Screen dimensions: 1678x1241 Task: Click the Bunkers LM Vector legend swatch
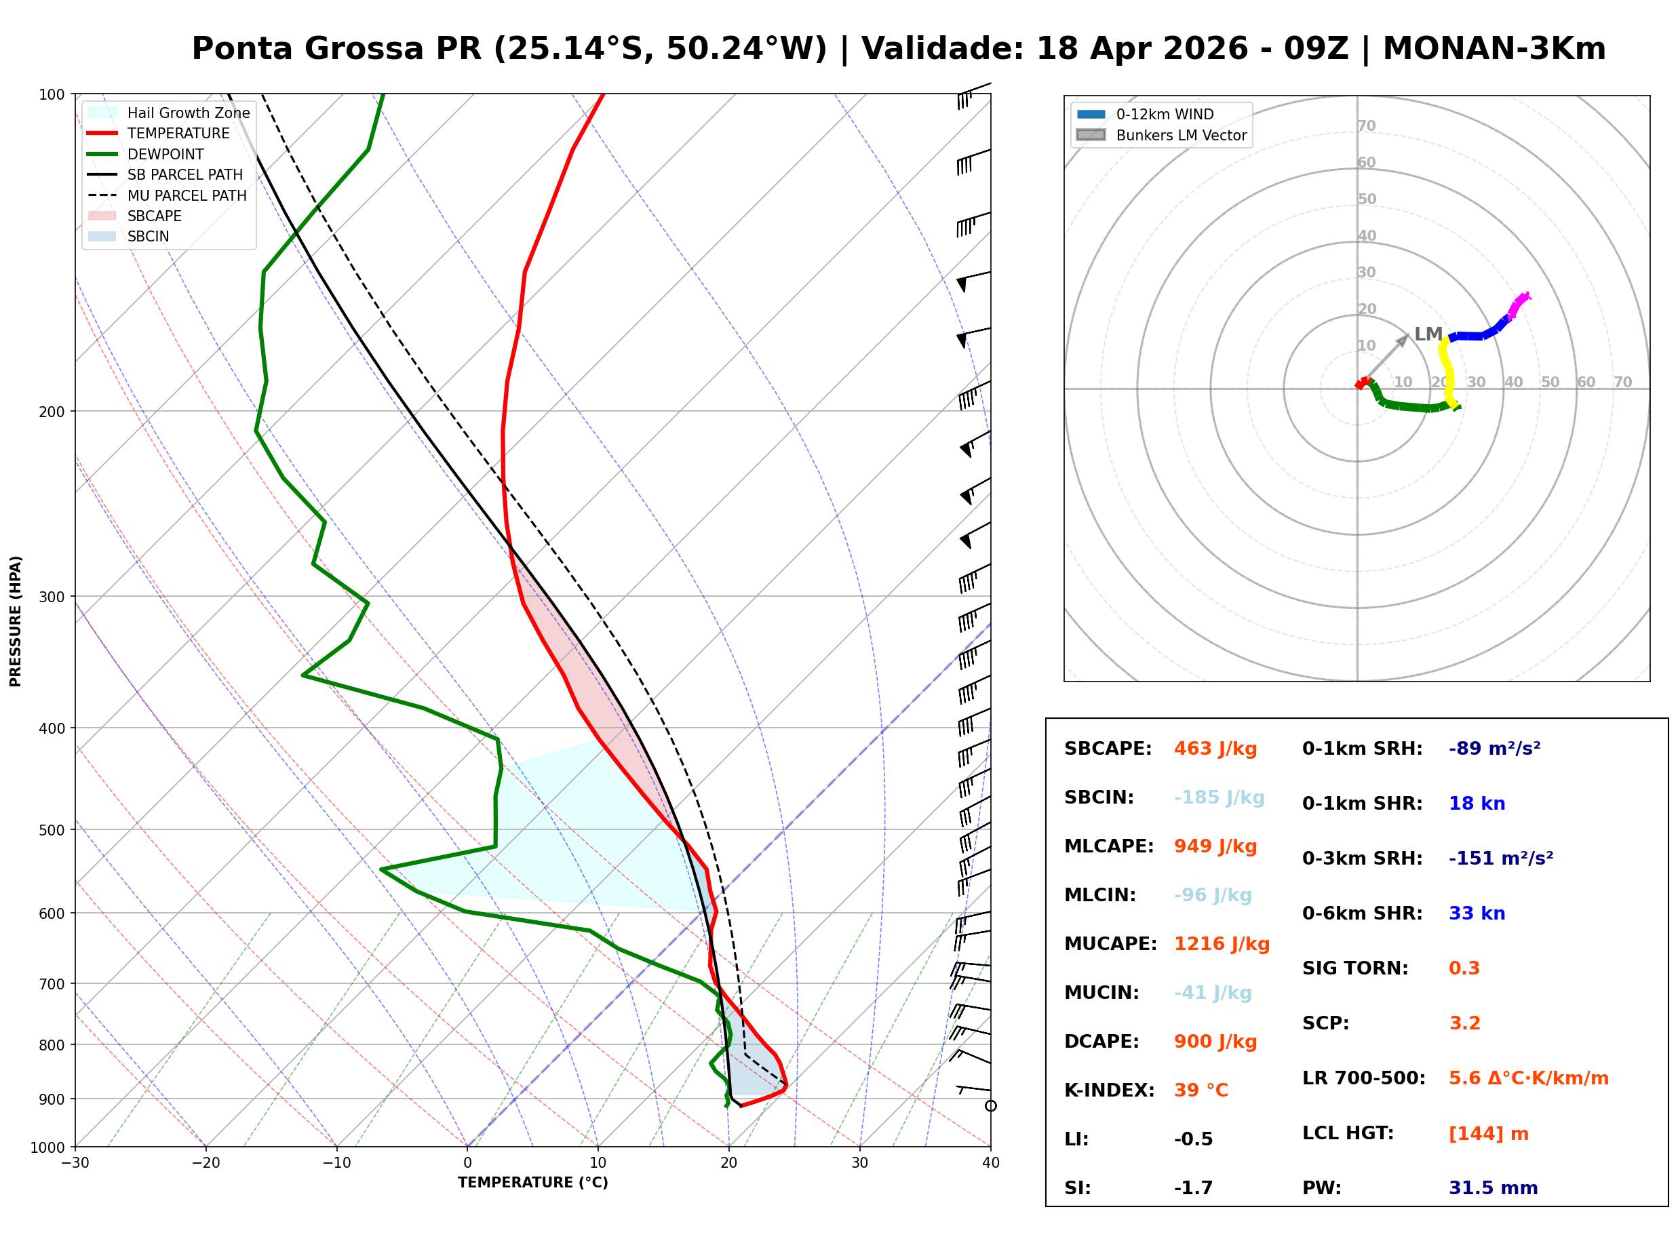(x=1091, y=135)
